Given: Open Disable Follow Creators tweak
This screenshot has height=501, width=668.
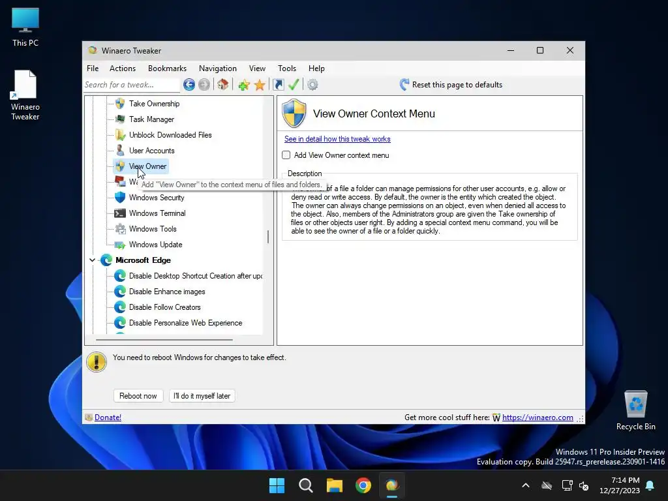Looking at the screenshot, I should [x=164, y=307].
